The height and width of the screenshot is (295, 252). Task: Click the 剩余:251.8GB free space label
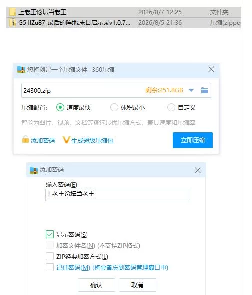click(164, 90)
